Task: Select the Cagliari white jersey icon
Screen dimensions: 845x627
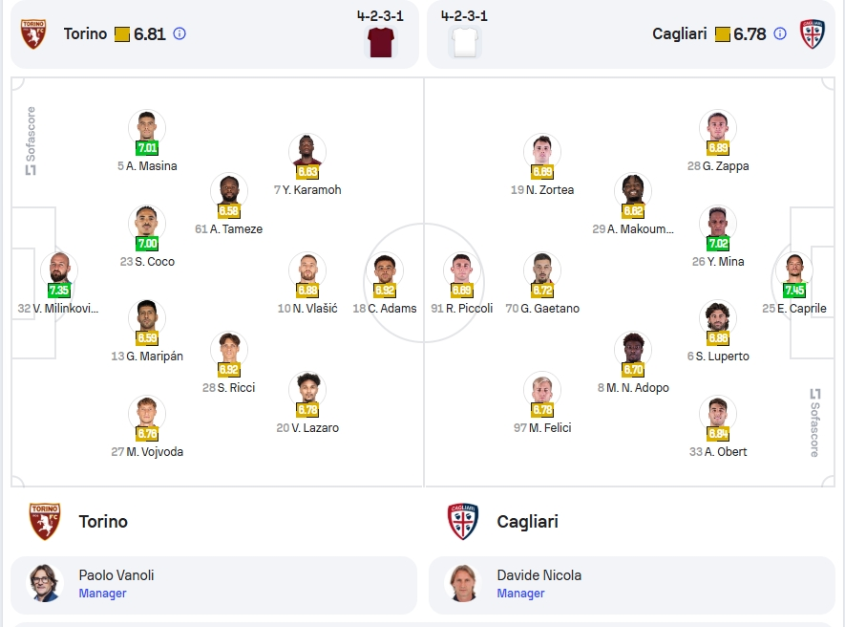Action: coord(465,42)
